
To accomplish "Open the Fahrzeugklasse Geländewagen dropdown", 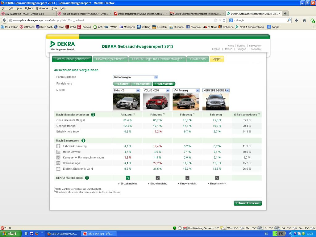I will [x=135, y=77].
